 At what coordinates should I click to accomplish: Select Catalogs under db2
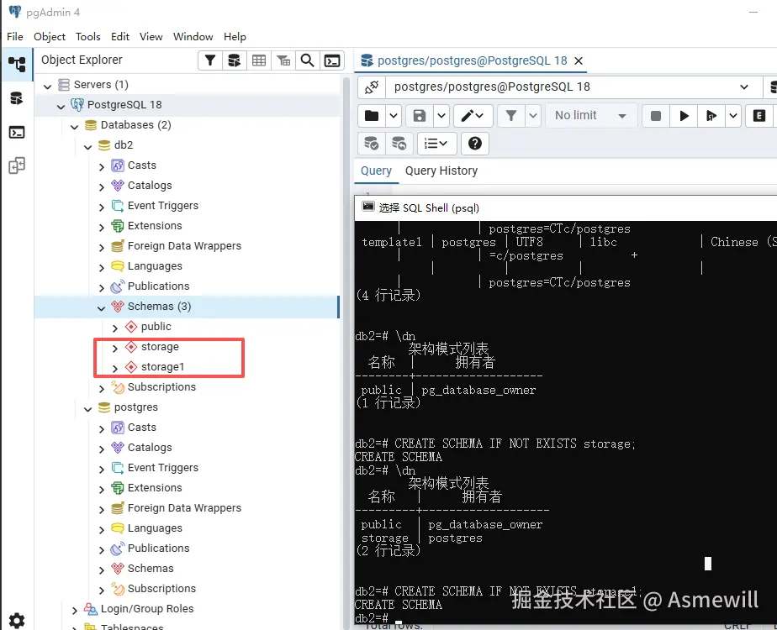pos(150,185)
